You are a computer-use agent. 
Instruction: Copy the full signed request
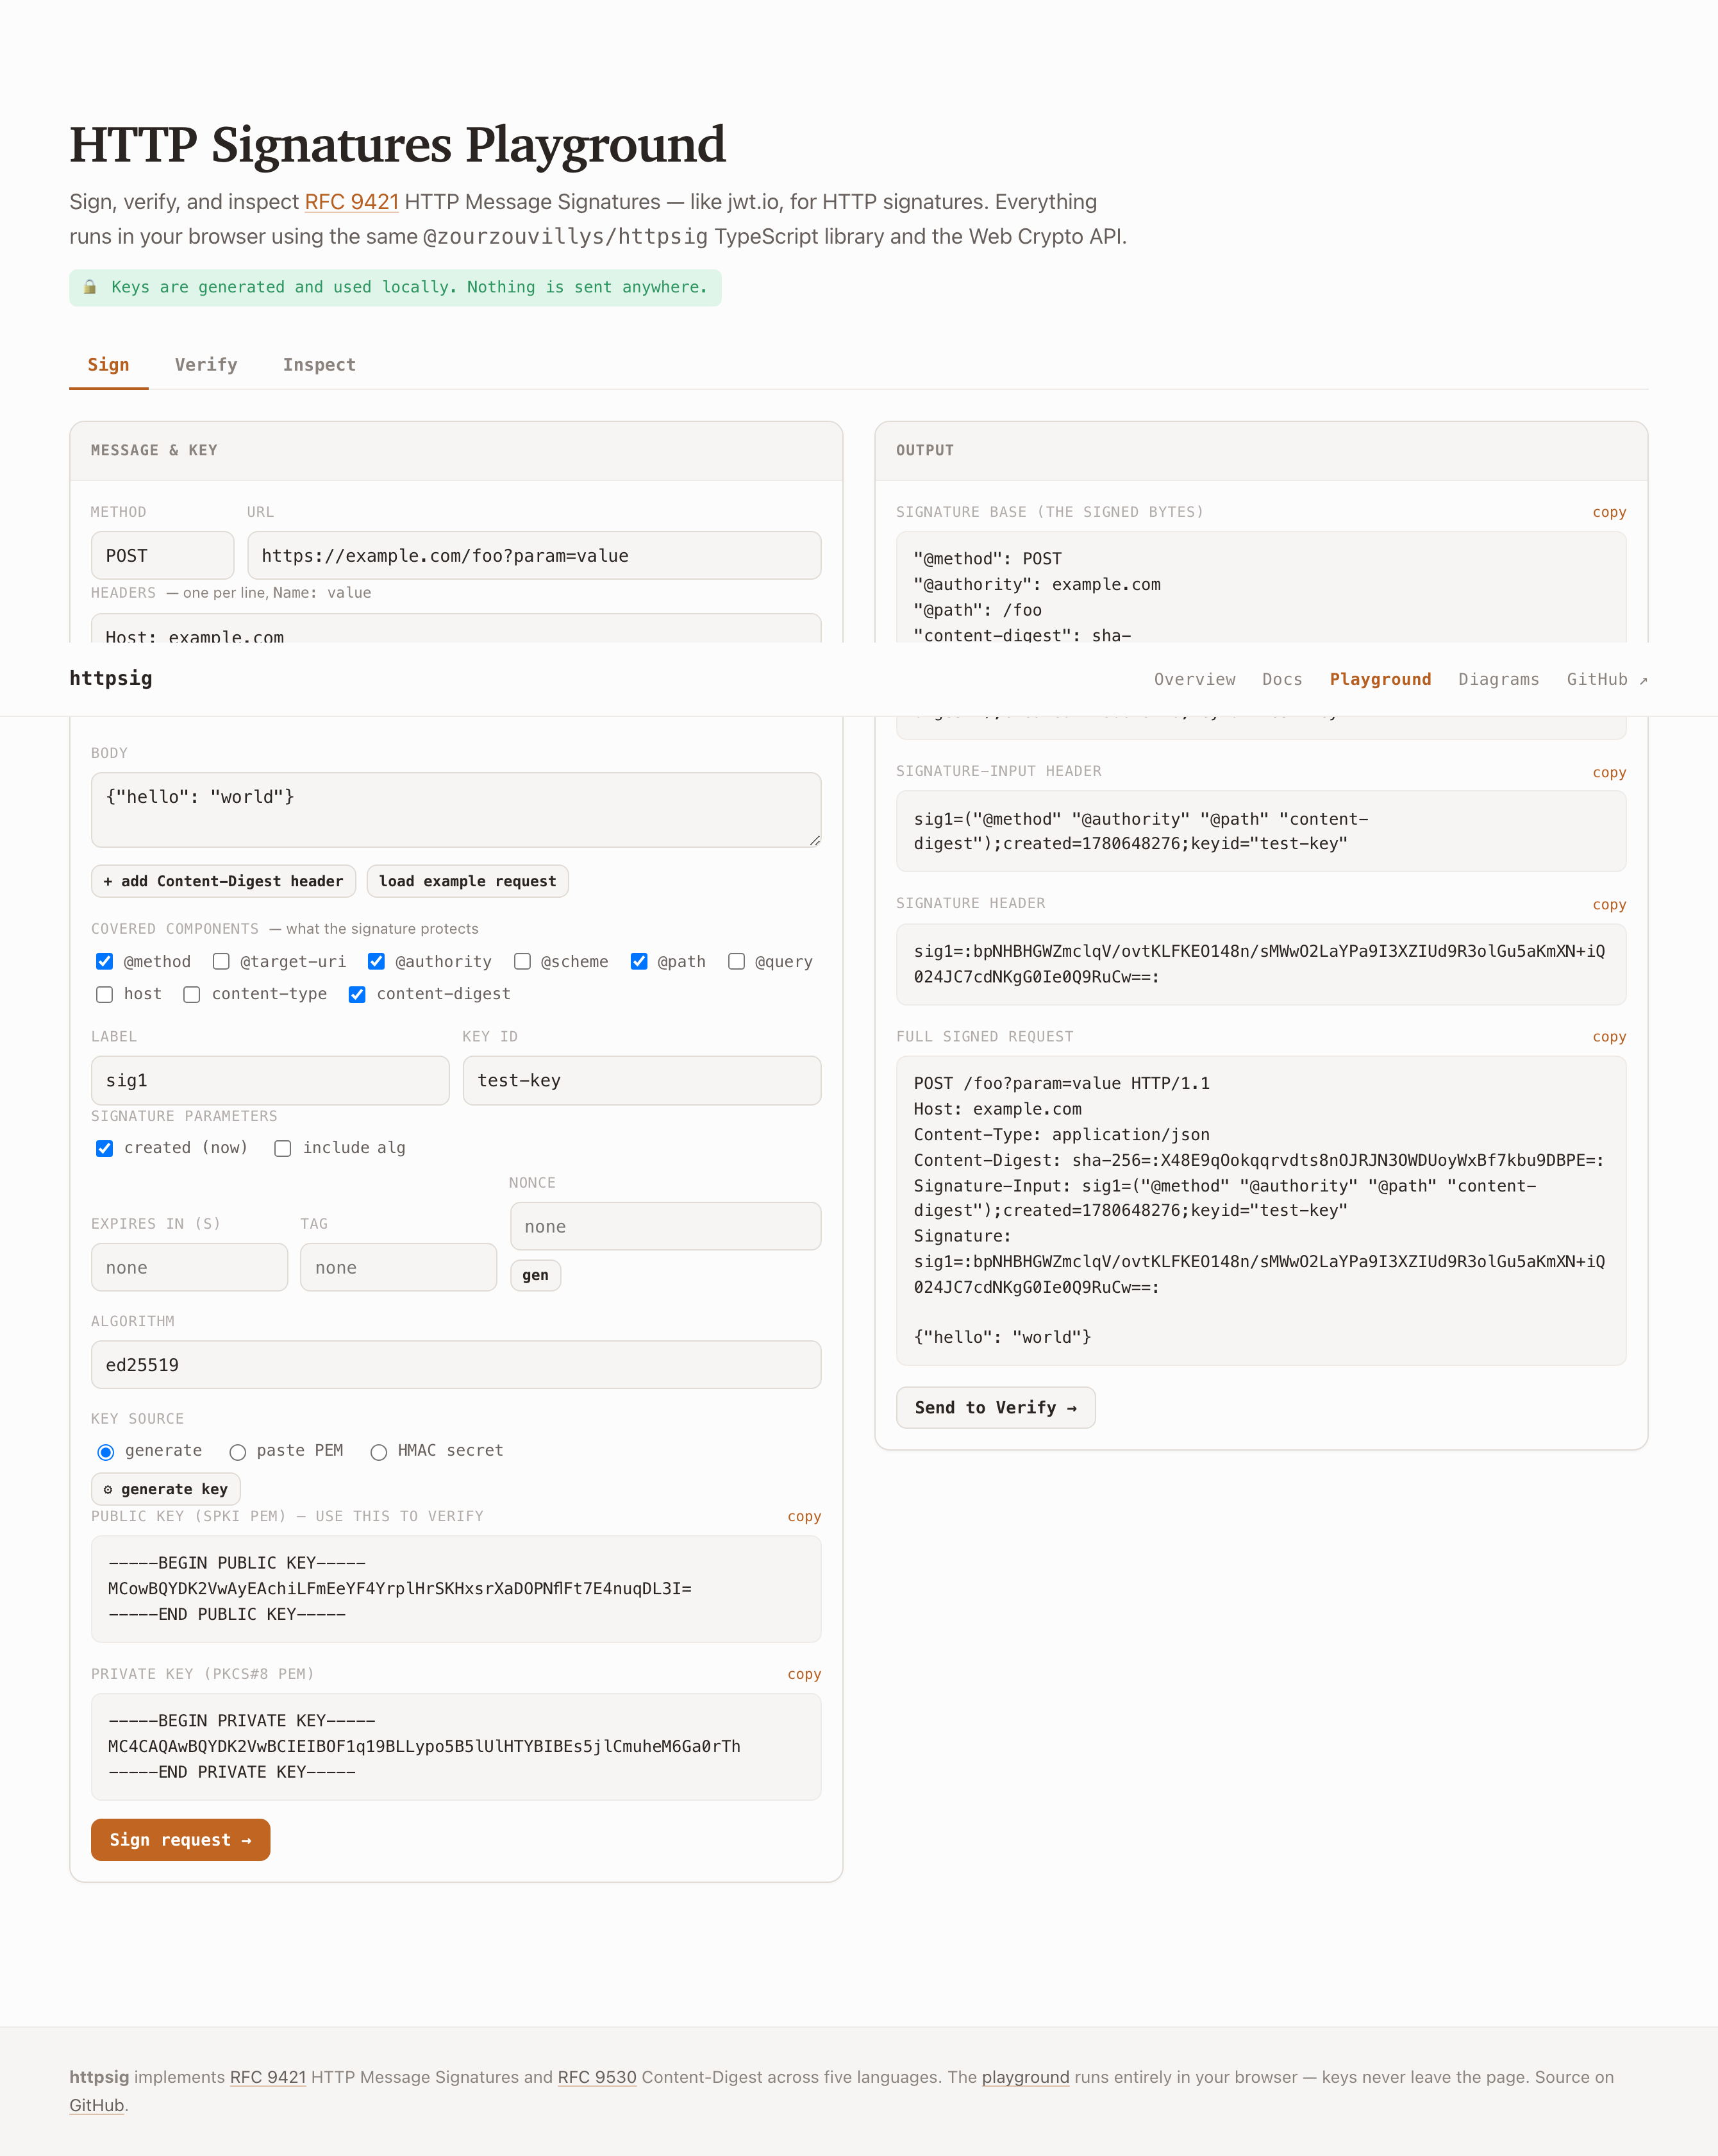click(x=1609, y=1037)
